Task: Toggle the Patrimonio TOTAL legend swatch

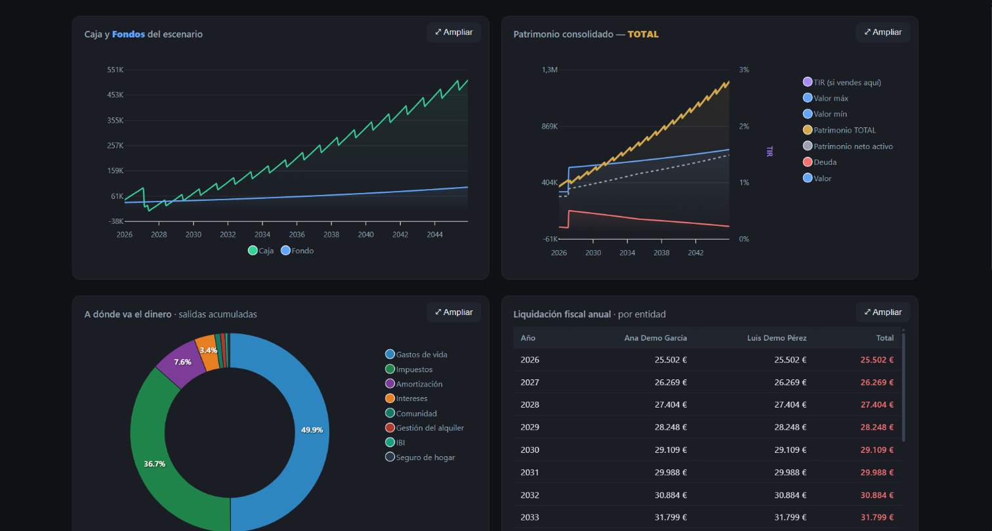Action: [808, 130]
